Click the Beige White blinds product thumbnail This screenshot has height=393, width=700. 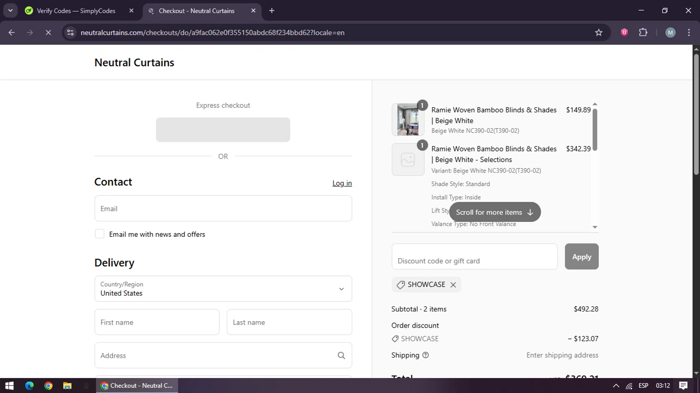408,119
